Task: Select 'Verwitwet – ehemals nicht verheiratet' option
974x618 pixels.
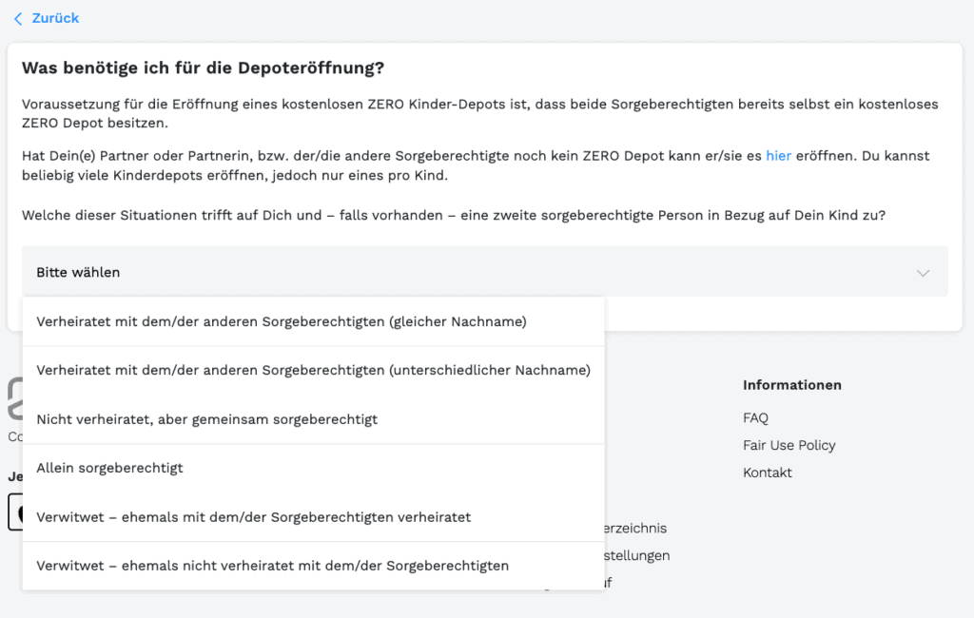Action: (313, 566)
